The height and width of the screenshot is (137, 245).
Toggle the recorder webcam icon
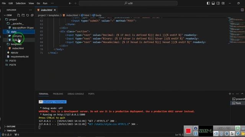click(x=227, y=134)
